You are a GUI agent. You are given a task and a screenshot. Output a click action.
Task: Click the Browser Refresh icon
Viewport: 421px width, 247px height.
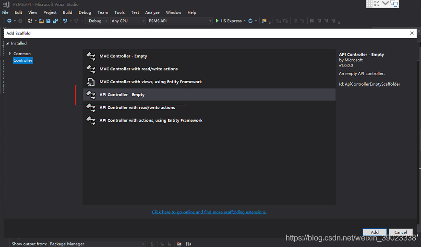click(250, 21)
